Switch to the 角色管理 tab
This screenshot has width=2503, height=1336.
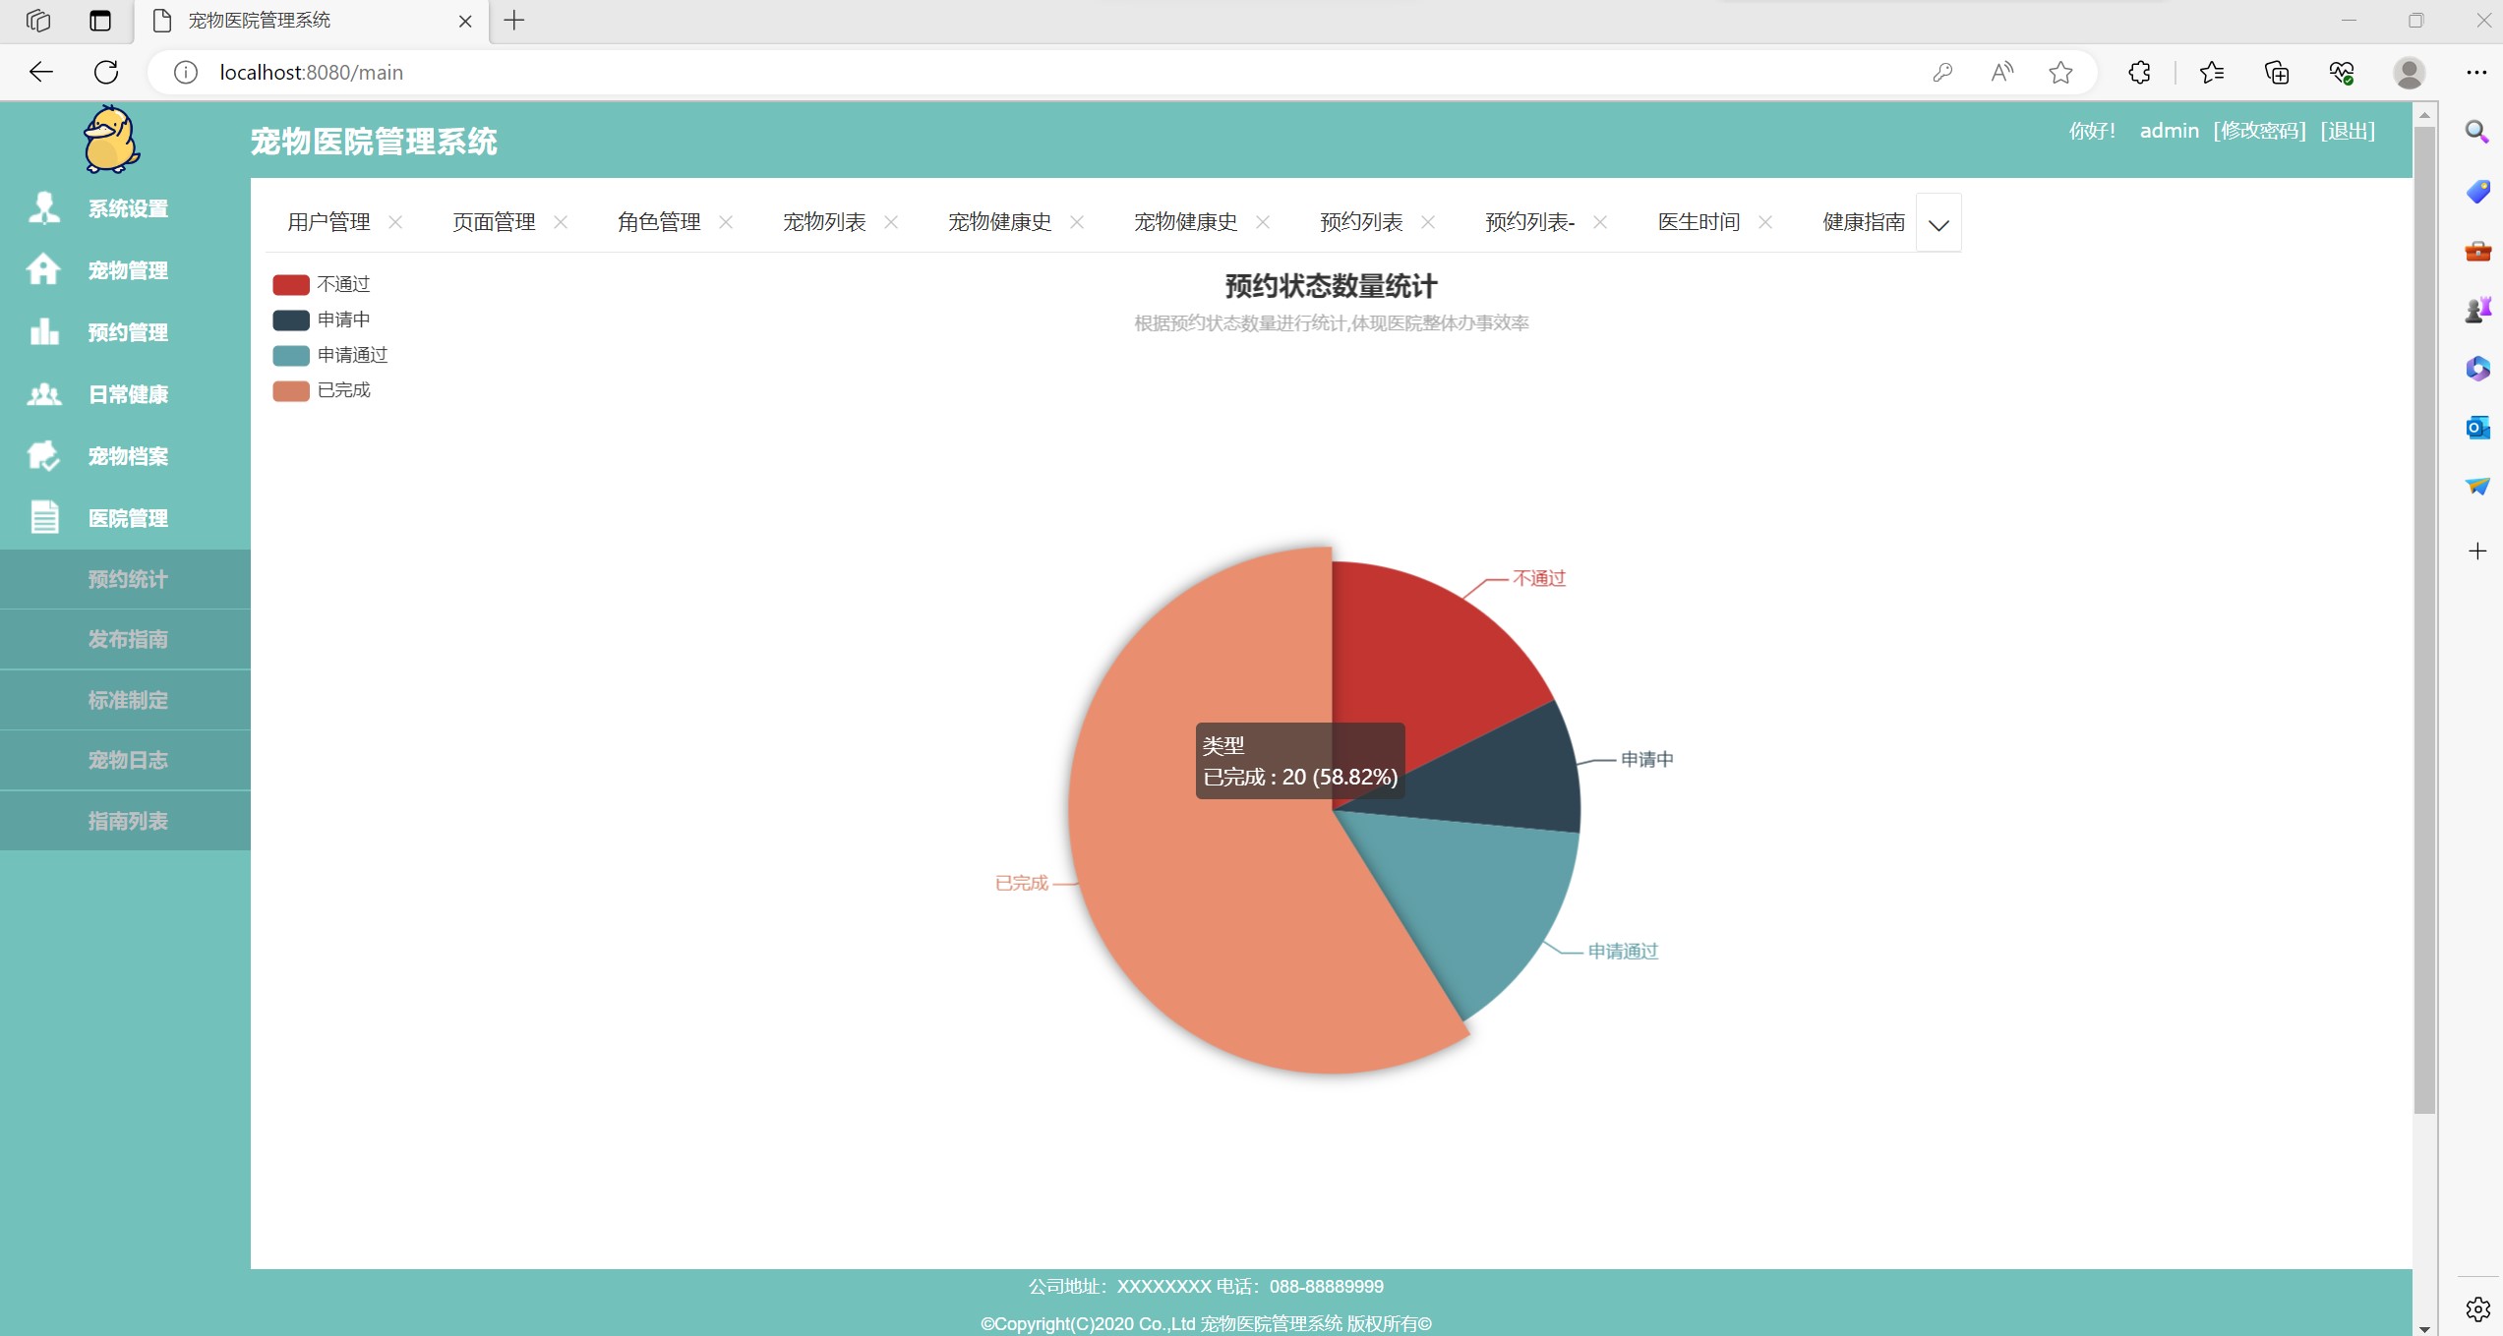[x=659, y=222]
